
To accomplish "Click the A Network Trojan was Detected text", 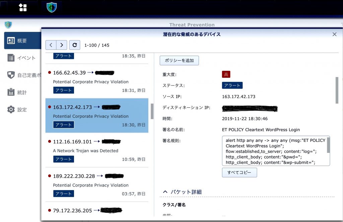I will pyautogui.click(x=85, y=151).
